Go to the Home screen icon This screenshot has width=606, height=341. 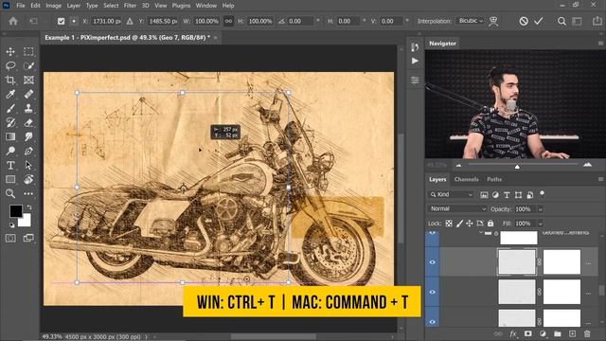point(13,21)
